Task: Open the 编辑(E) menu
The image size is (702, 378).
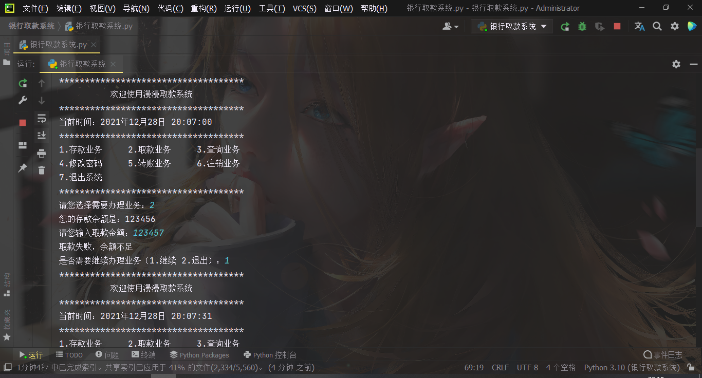Action: 69,8
